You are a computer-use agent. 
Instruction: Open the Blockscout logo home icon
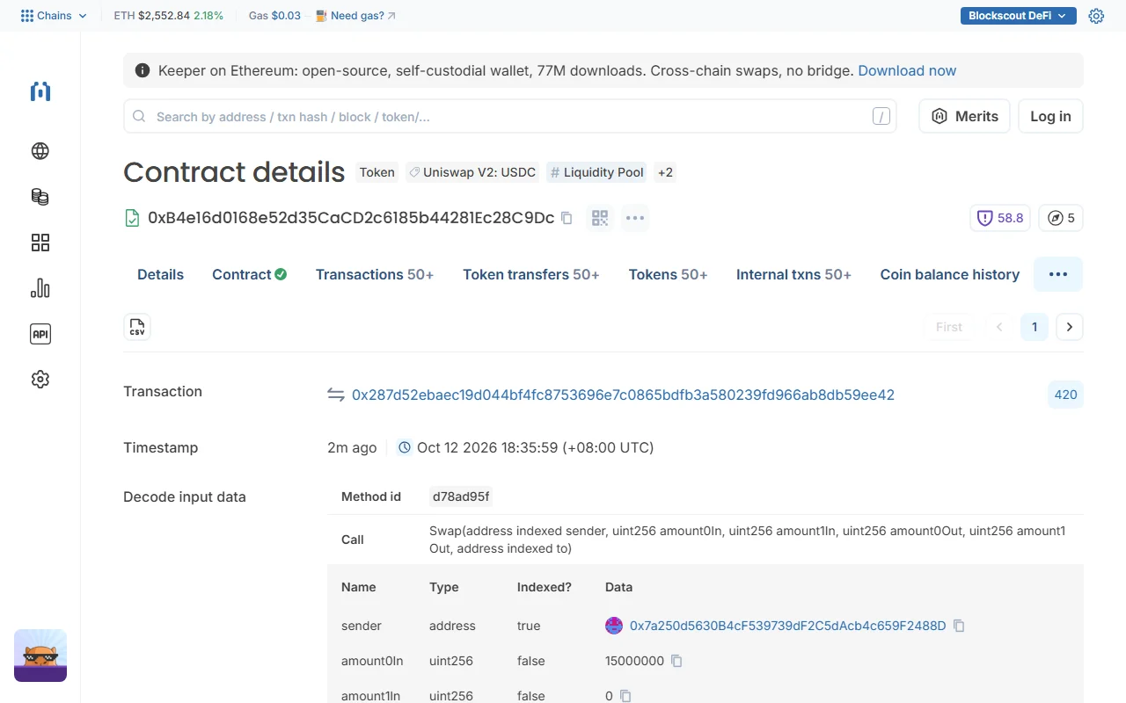click(40, 91)
